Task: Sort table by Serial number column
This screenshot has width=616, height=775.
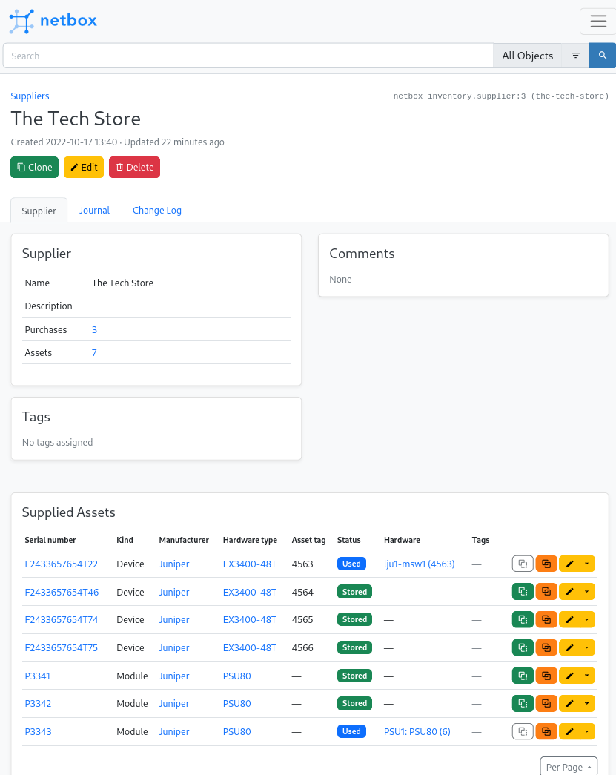Action: coord(50,540)
